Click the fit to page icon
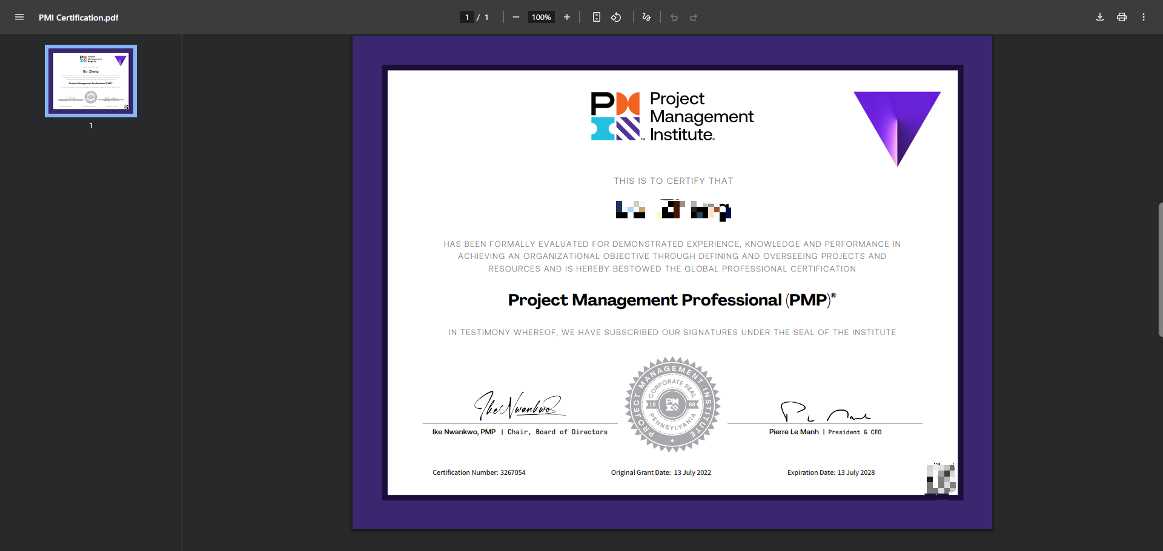Viewport: 1163px width, 551px height. [597, 17]
